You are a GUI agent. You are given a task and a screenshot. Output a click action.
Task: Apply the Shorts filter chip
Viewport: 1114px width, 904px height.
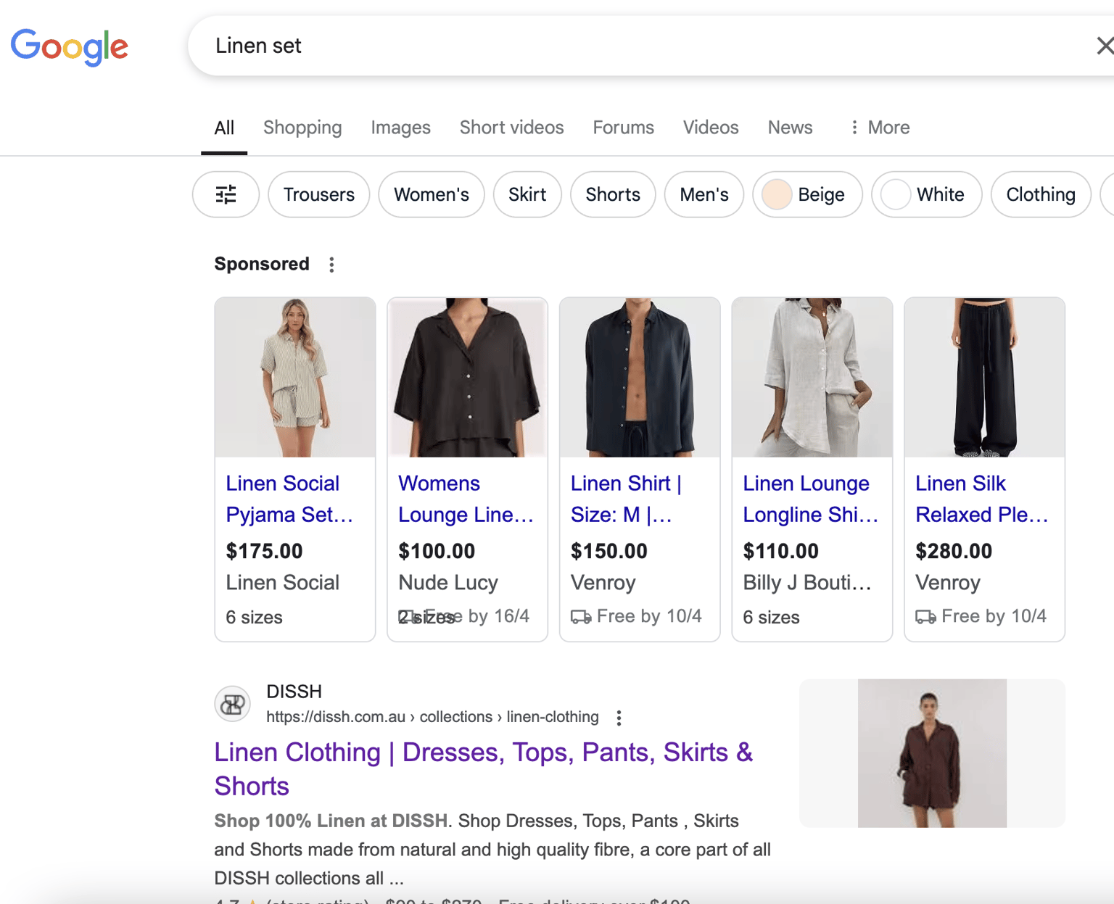(x=613, y=194)
